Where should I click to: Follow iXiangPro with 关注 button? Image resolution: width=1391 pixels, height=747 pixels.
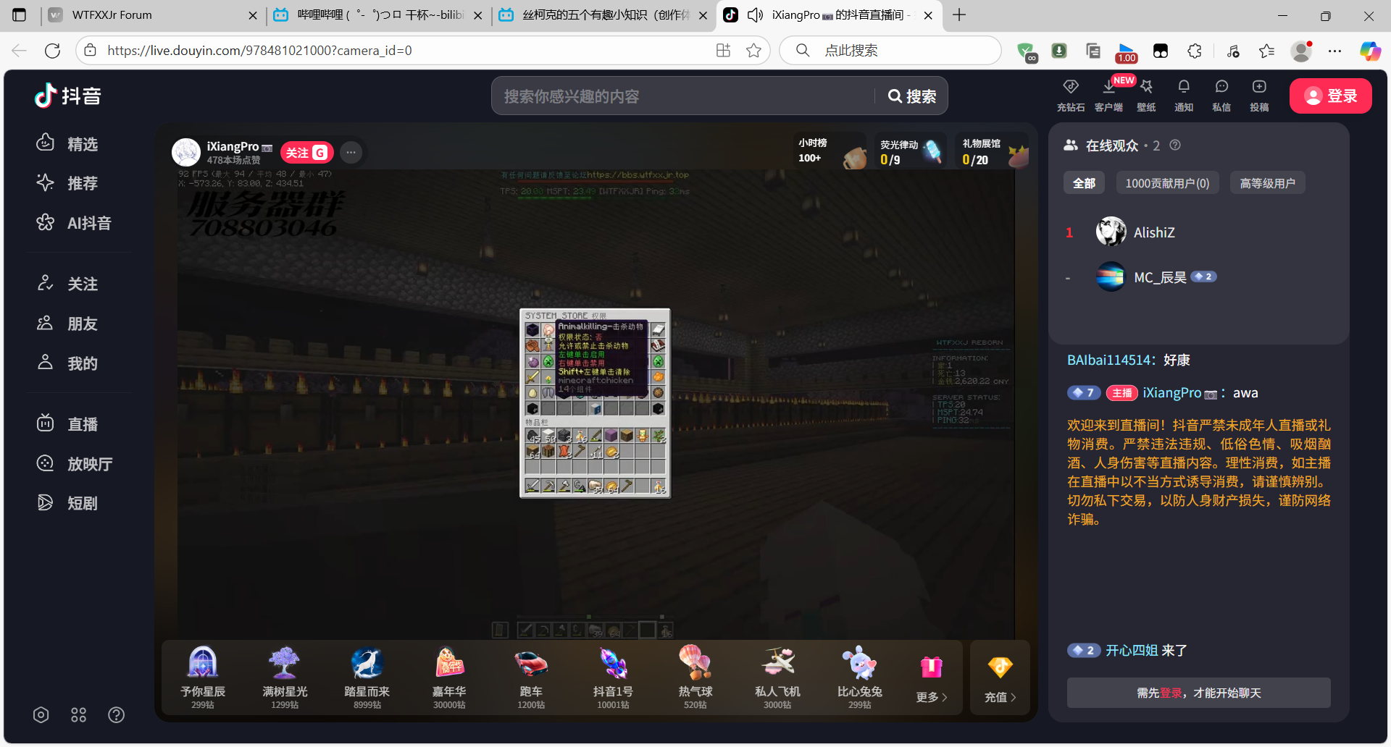(306, 153)
